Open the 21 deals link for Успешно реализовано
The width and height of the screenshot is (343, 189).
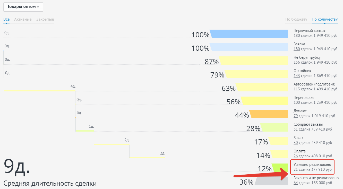(296, 169)
